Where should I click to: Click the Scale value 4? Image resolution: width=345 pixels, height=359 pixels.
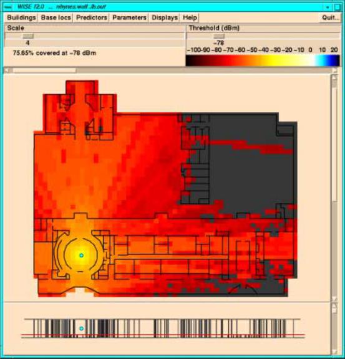click(27, 43)
